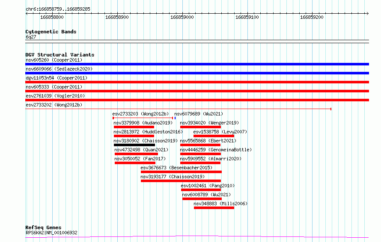Click the nsv6008789 (Wu2021) label

coord(206,195)
